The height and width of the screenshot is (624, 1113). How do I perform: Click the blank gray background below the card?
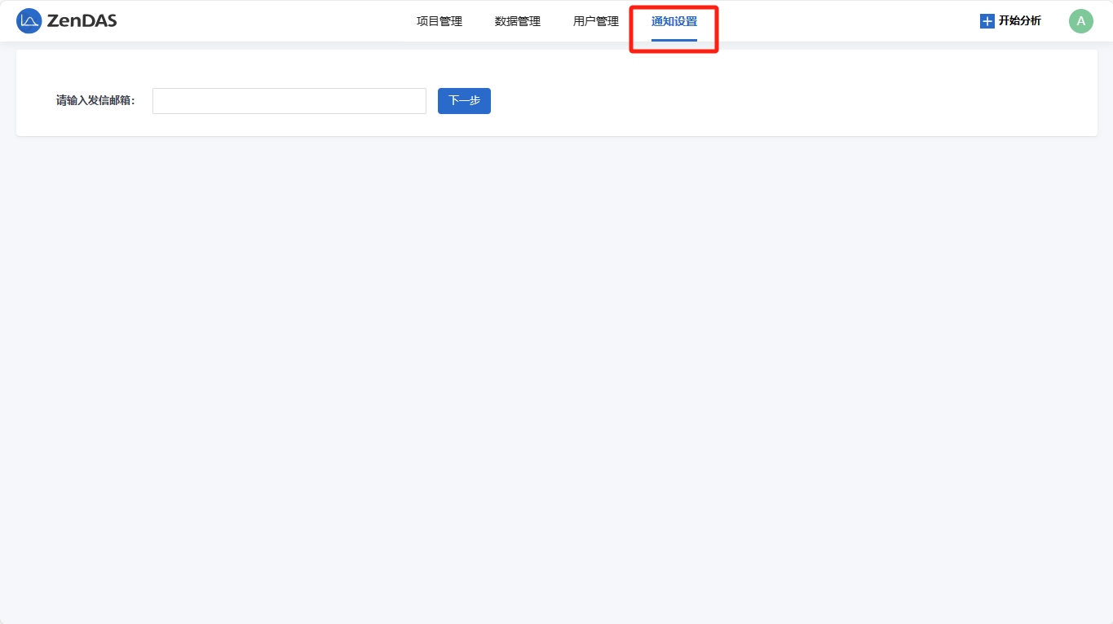click(556, 367)
